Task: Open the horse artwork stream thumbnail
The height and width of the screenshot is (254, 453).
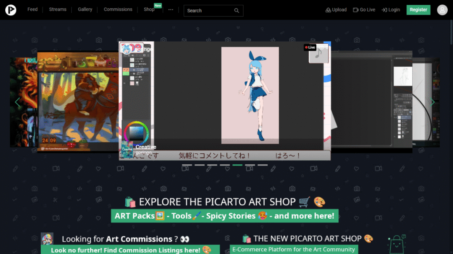Action: [78, 102]
